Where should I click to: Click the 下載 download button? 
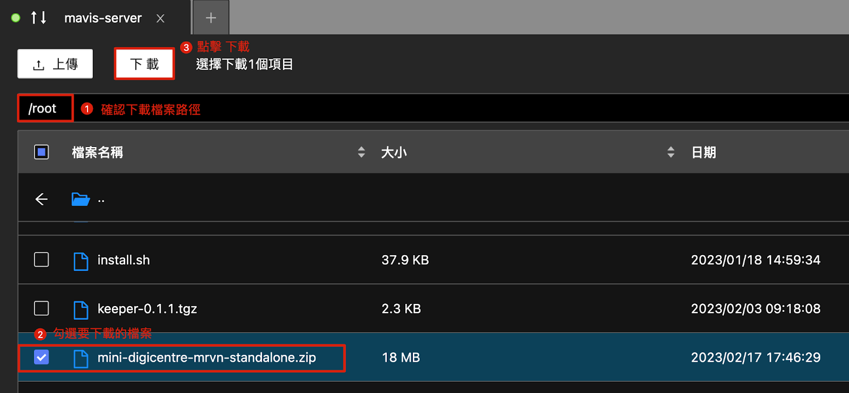(x=144, y=64)
